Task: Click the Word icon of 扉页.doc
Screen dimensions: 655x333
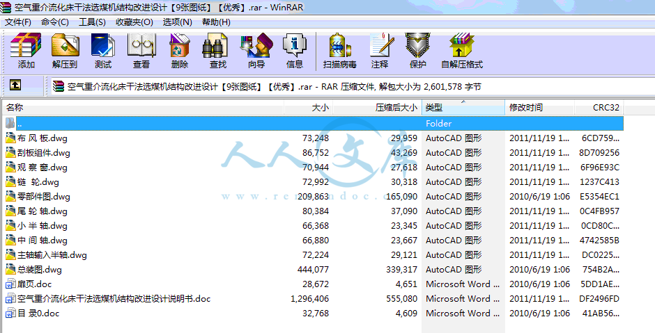Action: tap(10, 284)
